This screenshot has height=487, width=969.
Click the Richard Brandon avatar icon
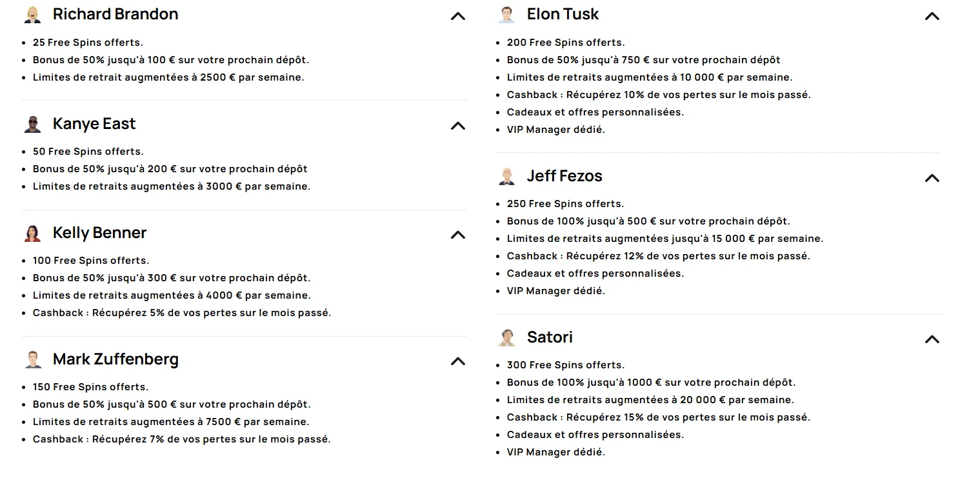33,15
